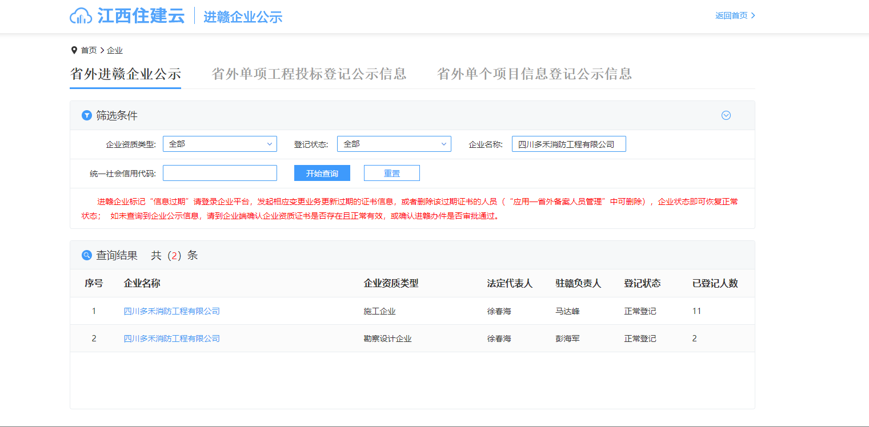Switch to 省外单项工程投标登记公示信息 tab
The height and width of the screenshot is (427, 869).
point(309,74)
